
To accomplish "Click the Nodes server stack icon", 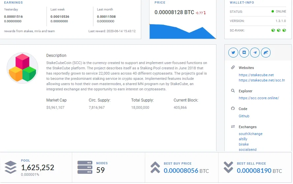I will pyautogui.click(x=85, y=167).
